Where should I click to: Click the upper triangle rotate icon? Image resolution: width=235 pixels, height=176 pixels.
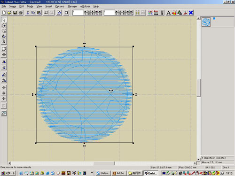tap(4, 75)
